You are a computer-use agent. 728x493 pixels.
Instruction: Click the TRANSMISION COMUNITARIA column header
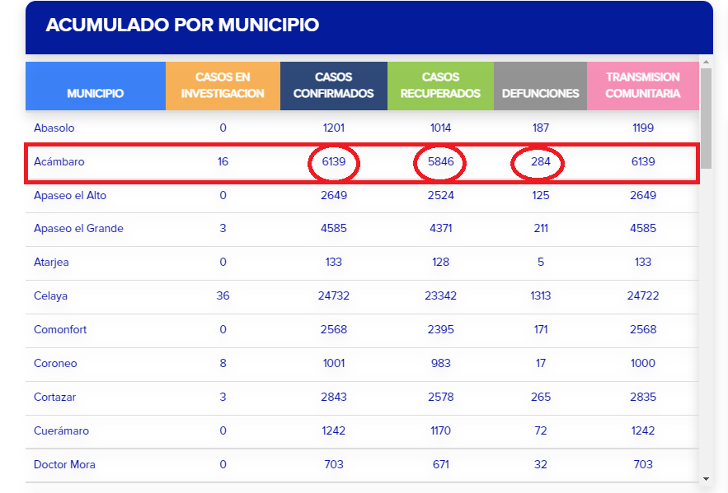click(642, 86)
